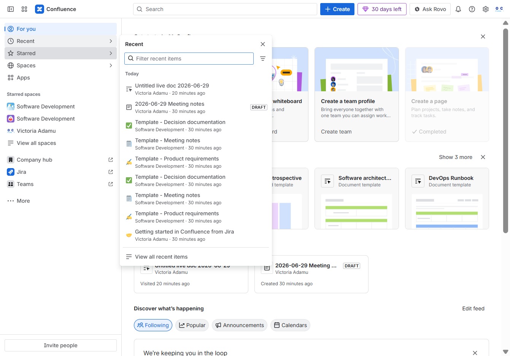Click the 30 days left trial button
Screen dimensions: 510x356
[x=382, y=9]
